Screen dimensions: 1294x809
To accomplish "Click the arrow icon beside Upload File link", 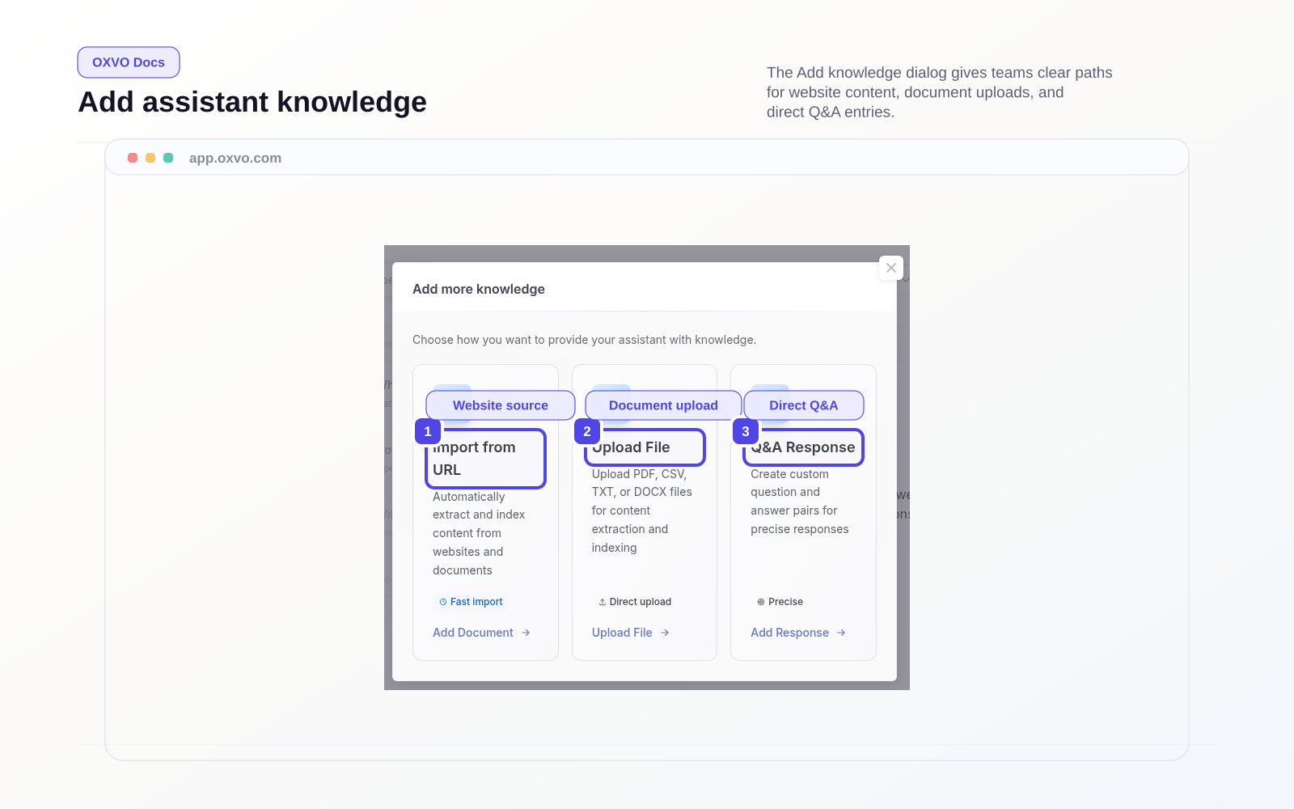I will pyautogui.click(x=665, y=633).
